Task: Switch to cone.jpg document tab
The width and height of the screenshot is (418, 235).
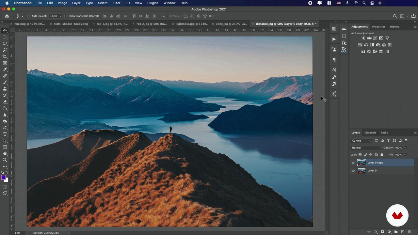Action: tap(231, 24)
